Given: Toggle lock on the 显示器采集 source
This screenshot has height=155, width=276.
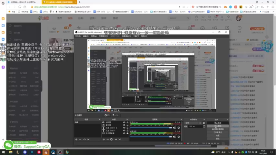Looking at the screenshot, I should pyautogui.click(x=127, y=133).
